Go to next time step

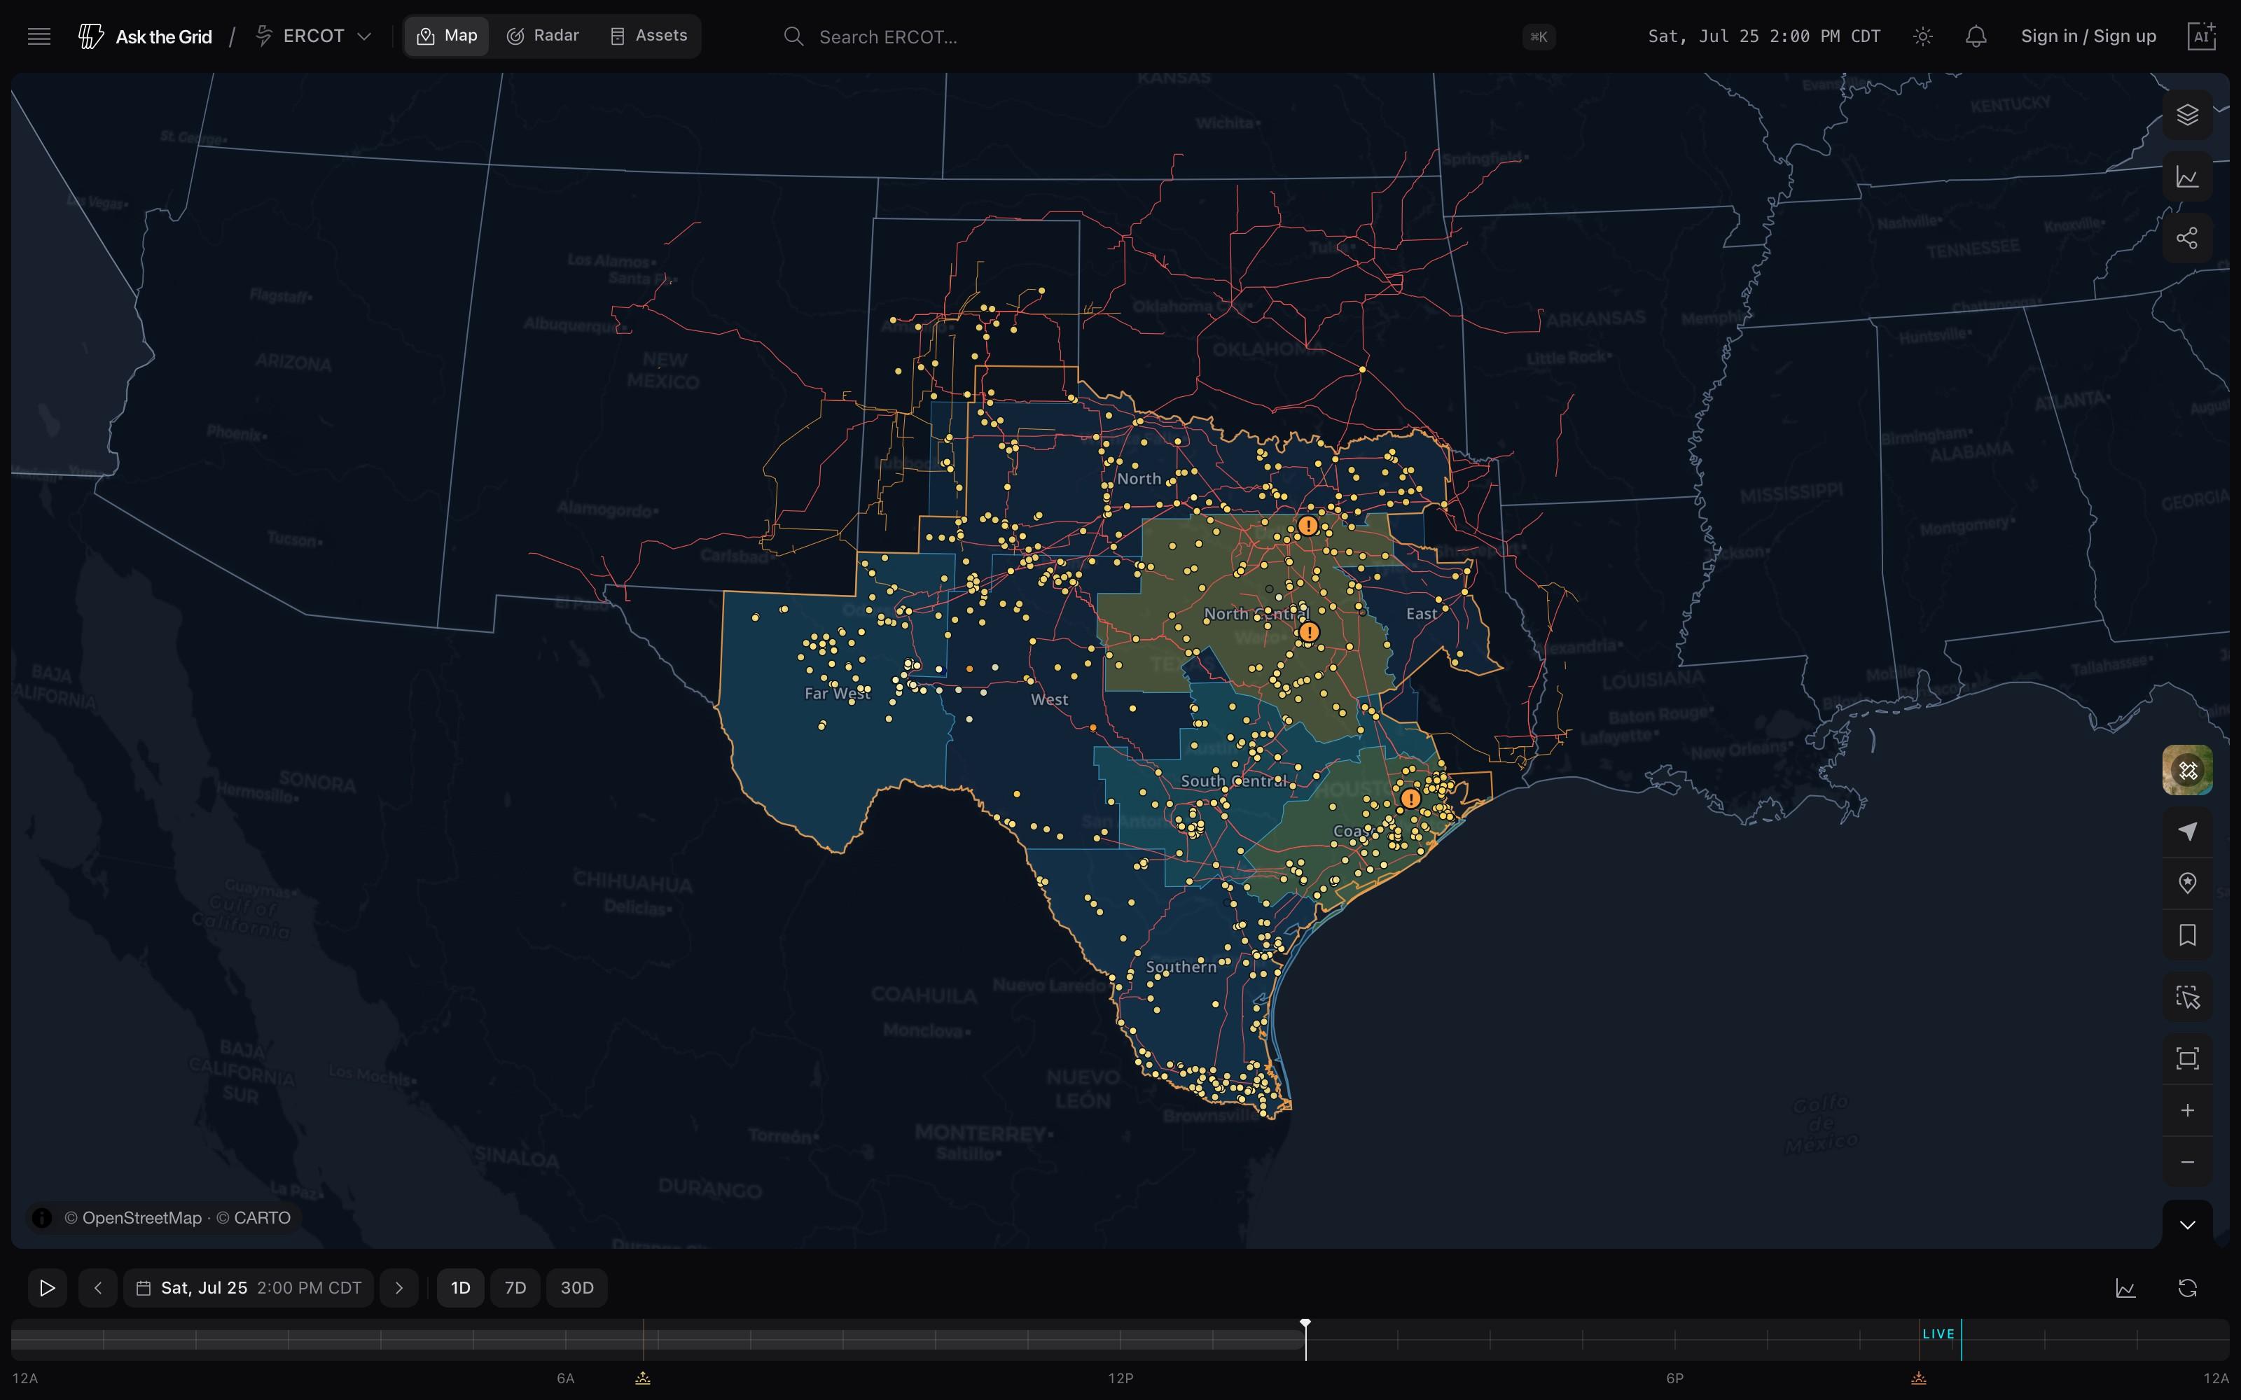pos(399,1288)
